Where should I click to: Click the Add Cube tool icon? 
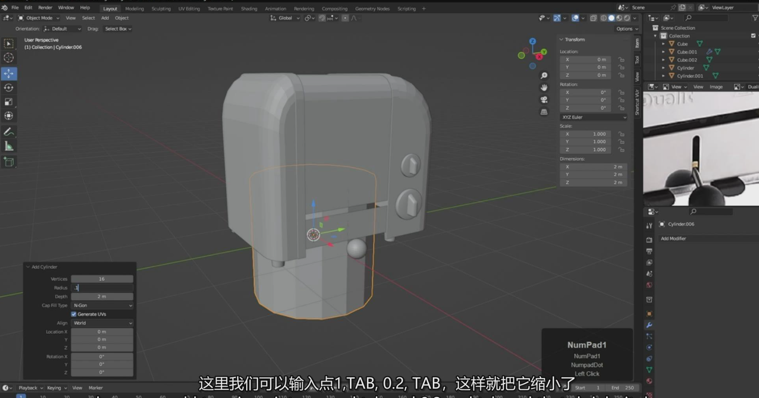pos(9,162)
